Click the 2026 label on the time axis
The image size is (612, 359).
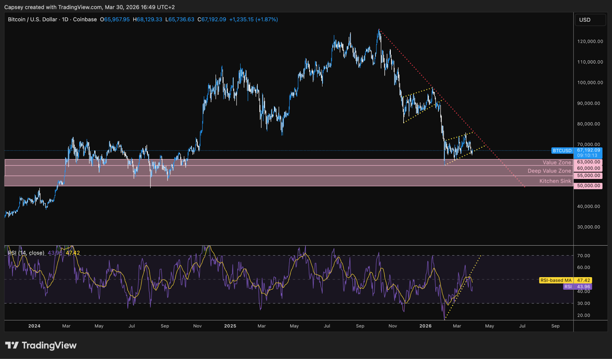[425, 326]
